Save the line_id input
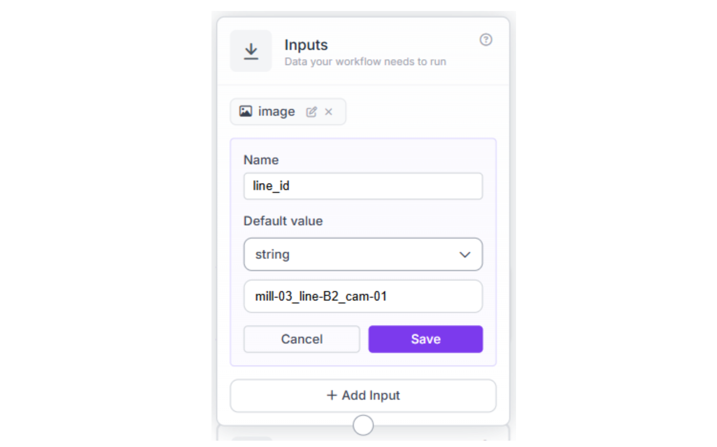 [425, 339]
